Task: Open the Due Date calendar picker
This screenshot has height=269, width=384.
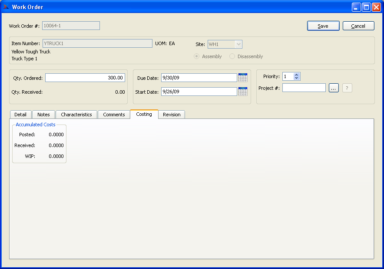Action: [243, 78]
